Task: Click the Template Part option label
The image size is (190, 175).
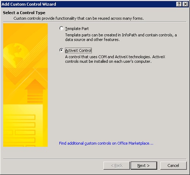Action: [77, 29]
